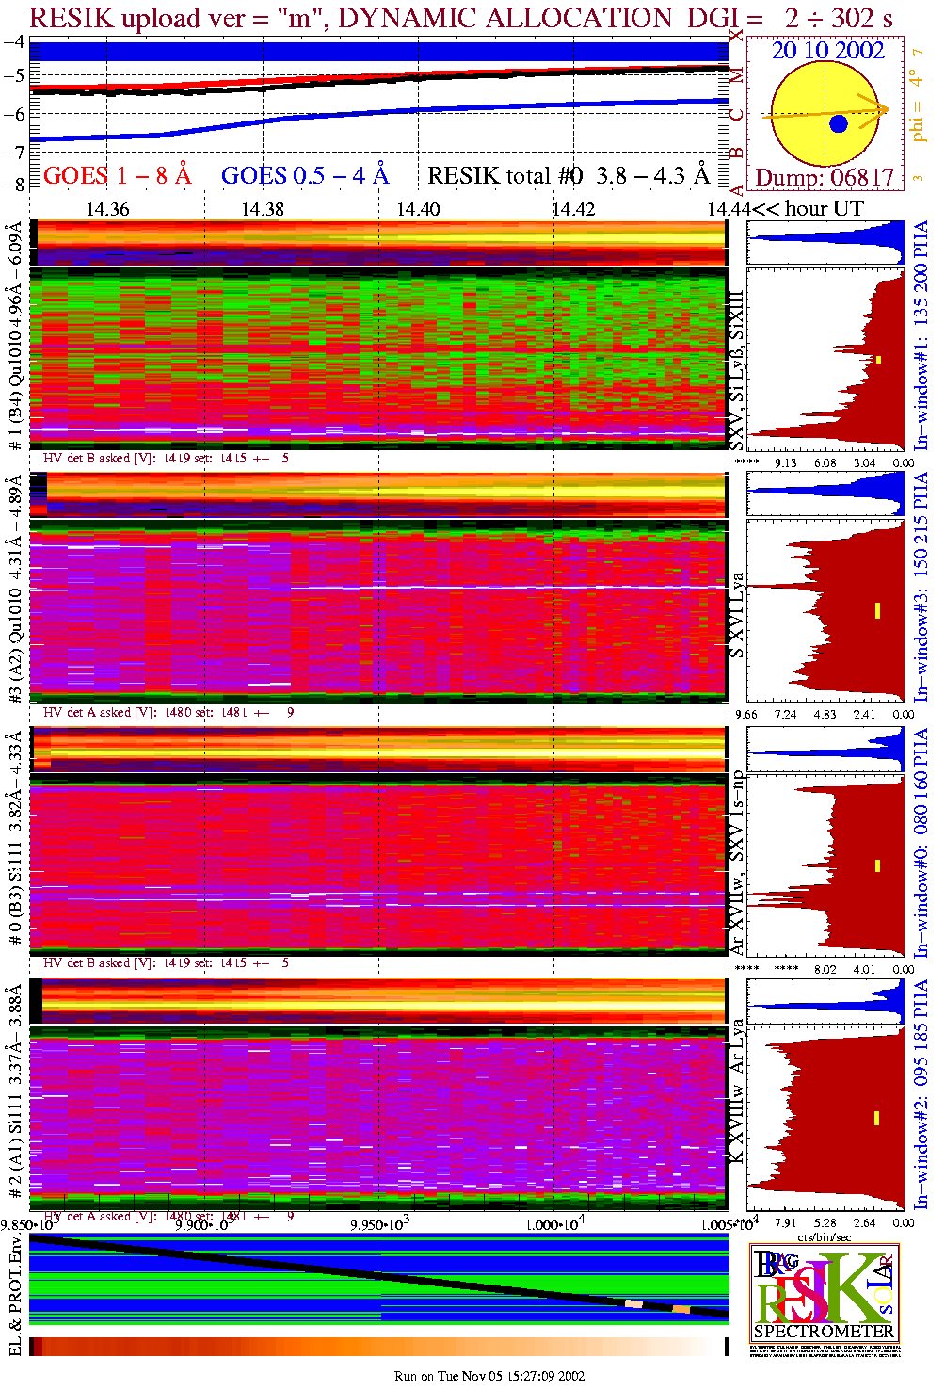The height and width of the screenshot is (1390, 945).
Task: Click yellow marker in window #1 spectrum histogram
Action: tap(878, 359)
